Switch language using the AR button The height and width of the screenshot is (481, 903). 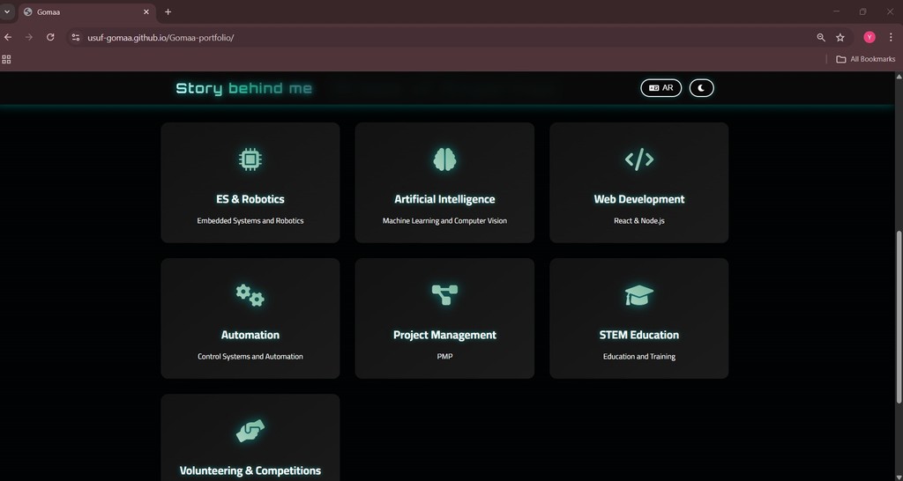coord(661,88)
